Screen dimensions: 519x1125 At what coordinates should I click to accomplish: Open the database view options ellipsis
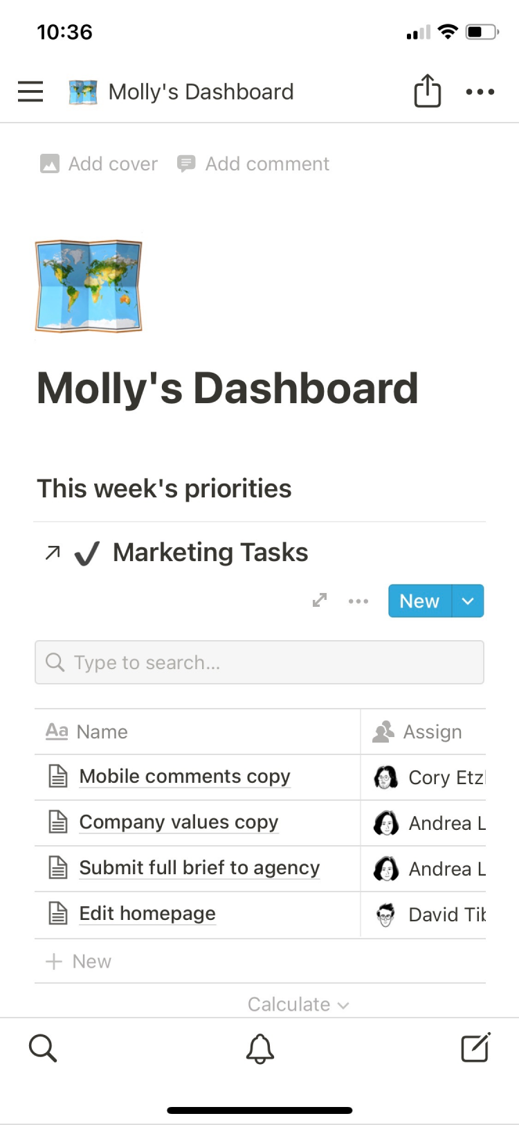tap(358, 601)
